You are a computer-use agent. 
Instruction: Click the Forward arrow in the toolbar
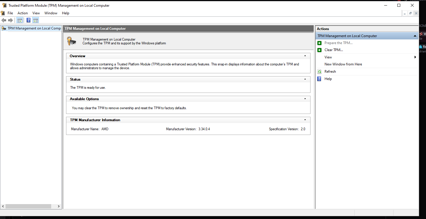click(x=11, y=20)
